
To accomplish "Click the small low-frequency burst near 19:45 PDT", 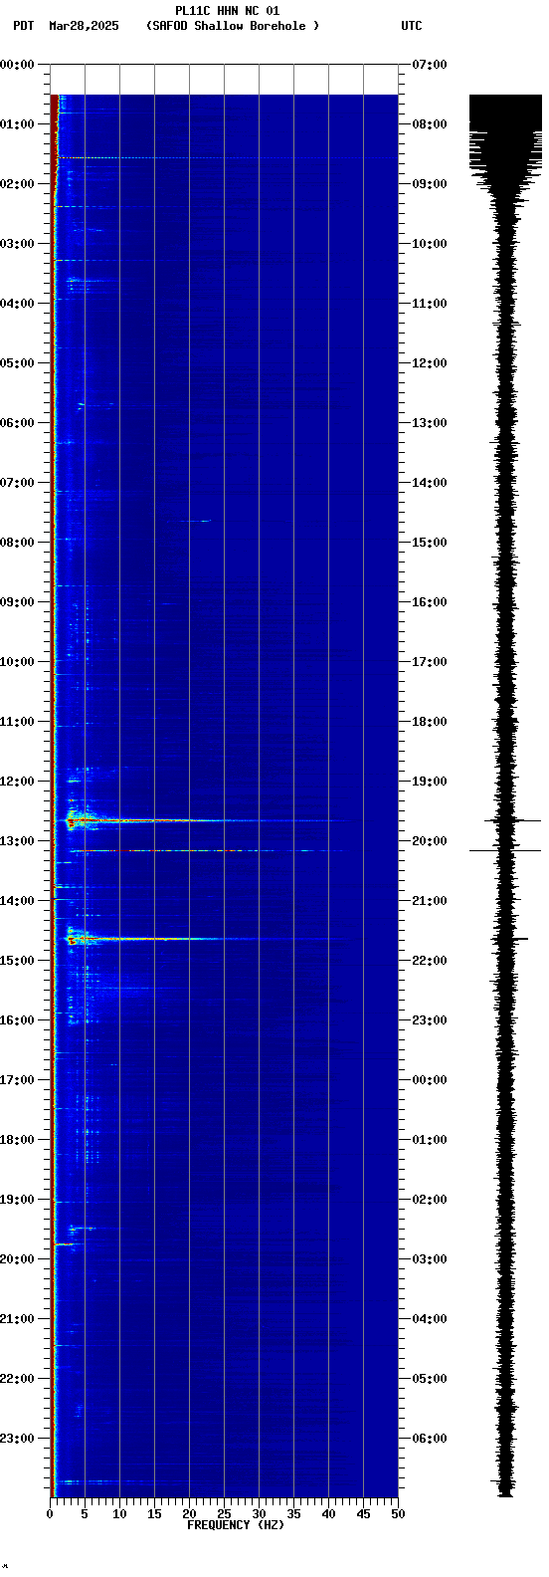I will pos(66,1244).
